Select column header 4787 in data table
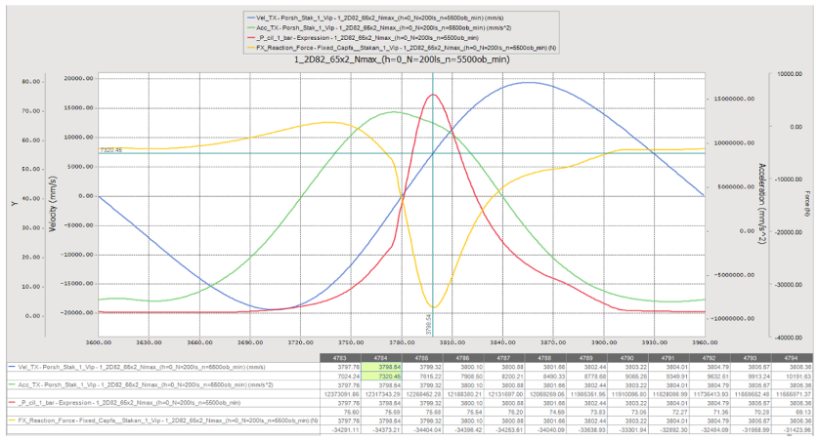Viewport: 819px width, 440px height. click(503, 358)
